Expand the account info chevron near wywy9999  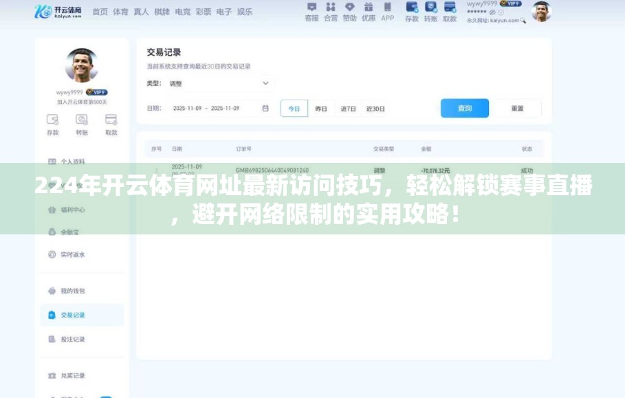coord(501,11)
